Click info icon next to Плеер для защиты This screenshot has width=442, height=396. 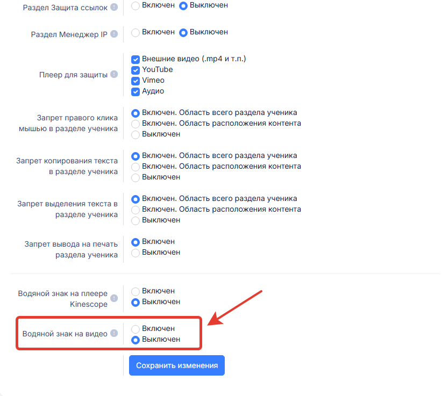tap(114, 74)
